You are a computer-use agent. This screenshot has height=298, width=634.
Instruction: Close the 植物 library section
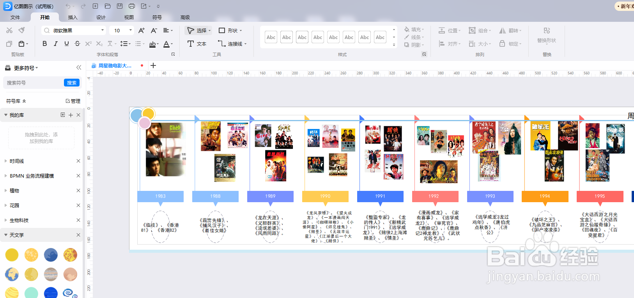click(78, 190)
